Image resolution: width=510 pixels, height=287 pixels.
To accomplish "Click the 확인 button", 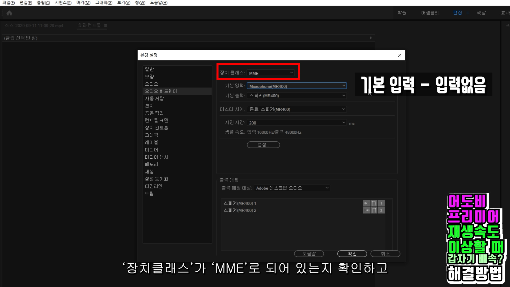I will tap(352, 254).
